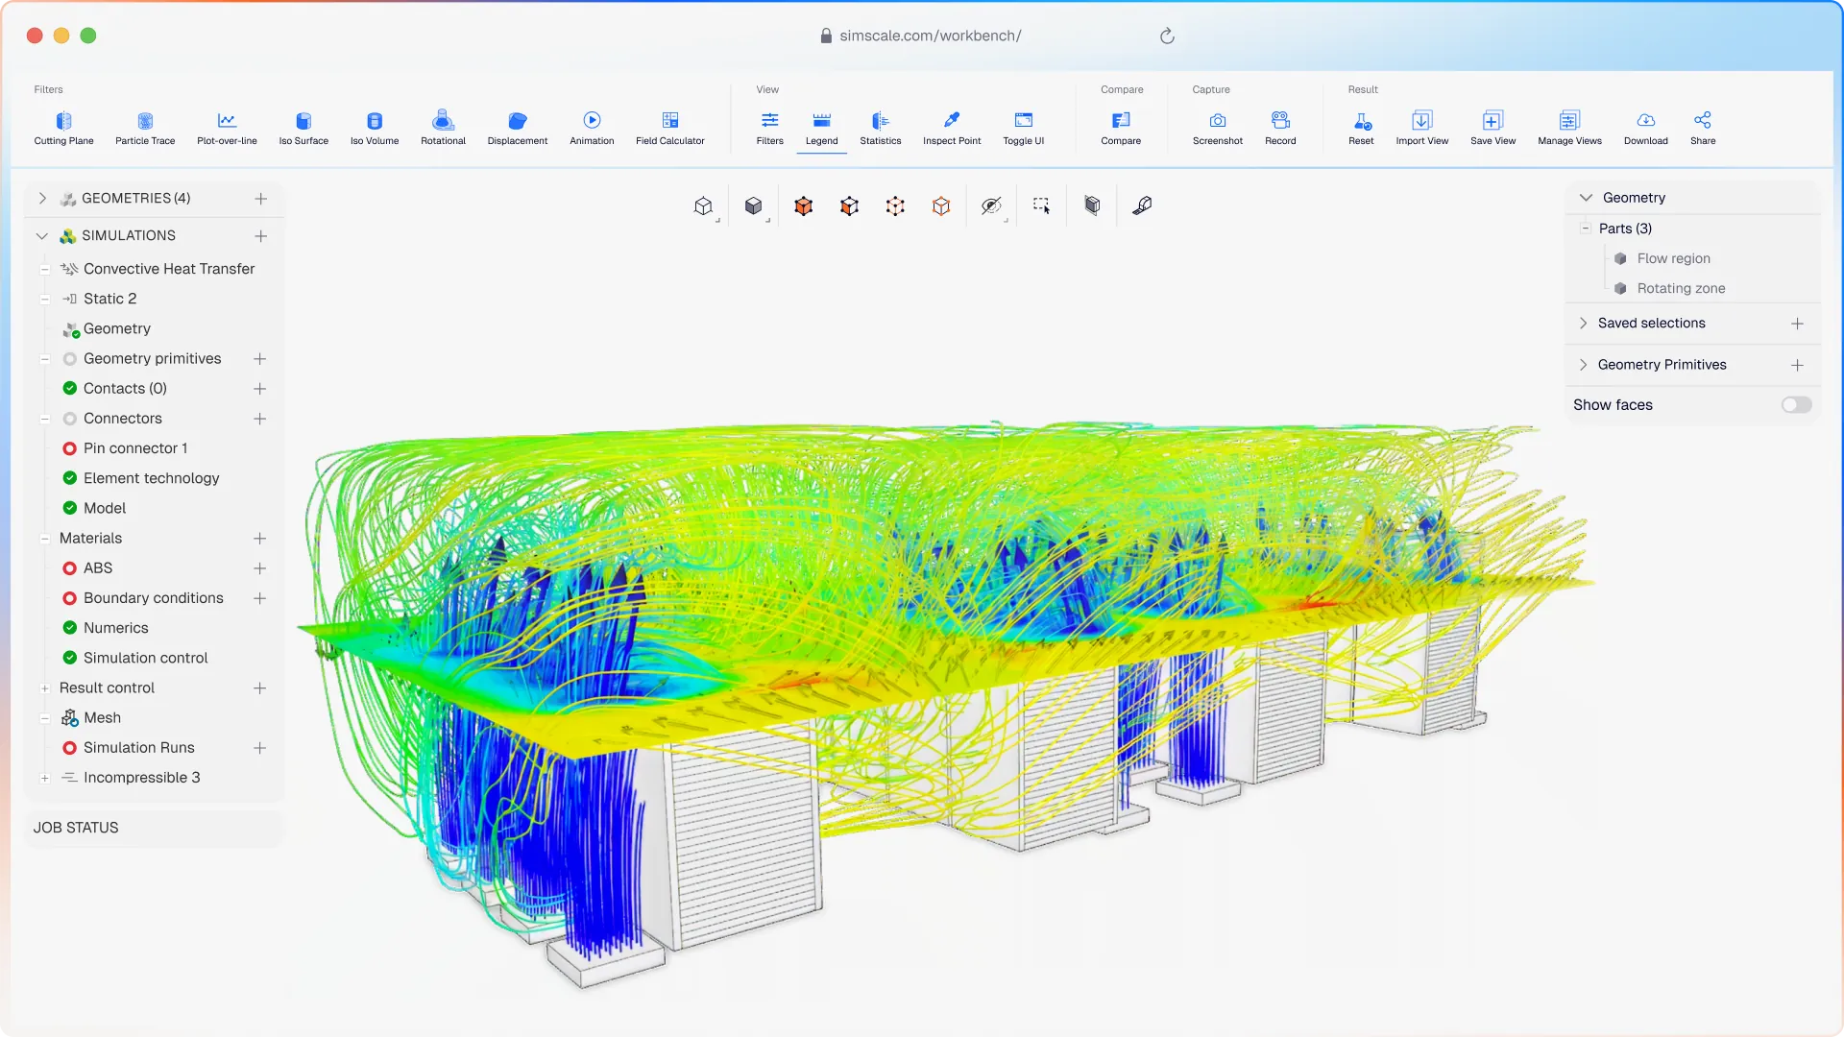
Task: Open the Displacement filter
Action: click(518, 128)
